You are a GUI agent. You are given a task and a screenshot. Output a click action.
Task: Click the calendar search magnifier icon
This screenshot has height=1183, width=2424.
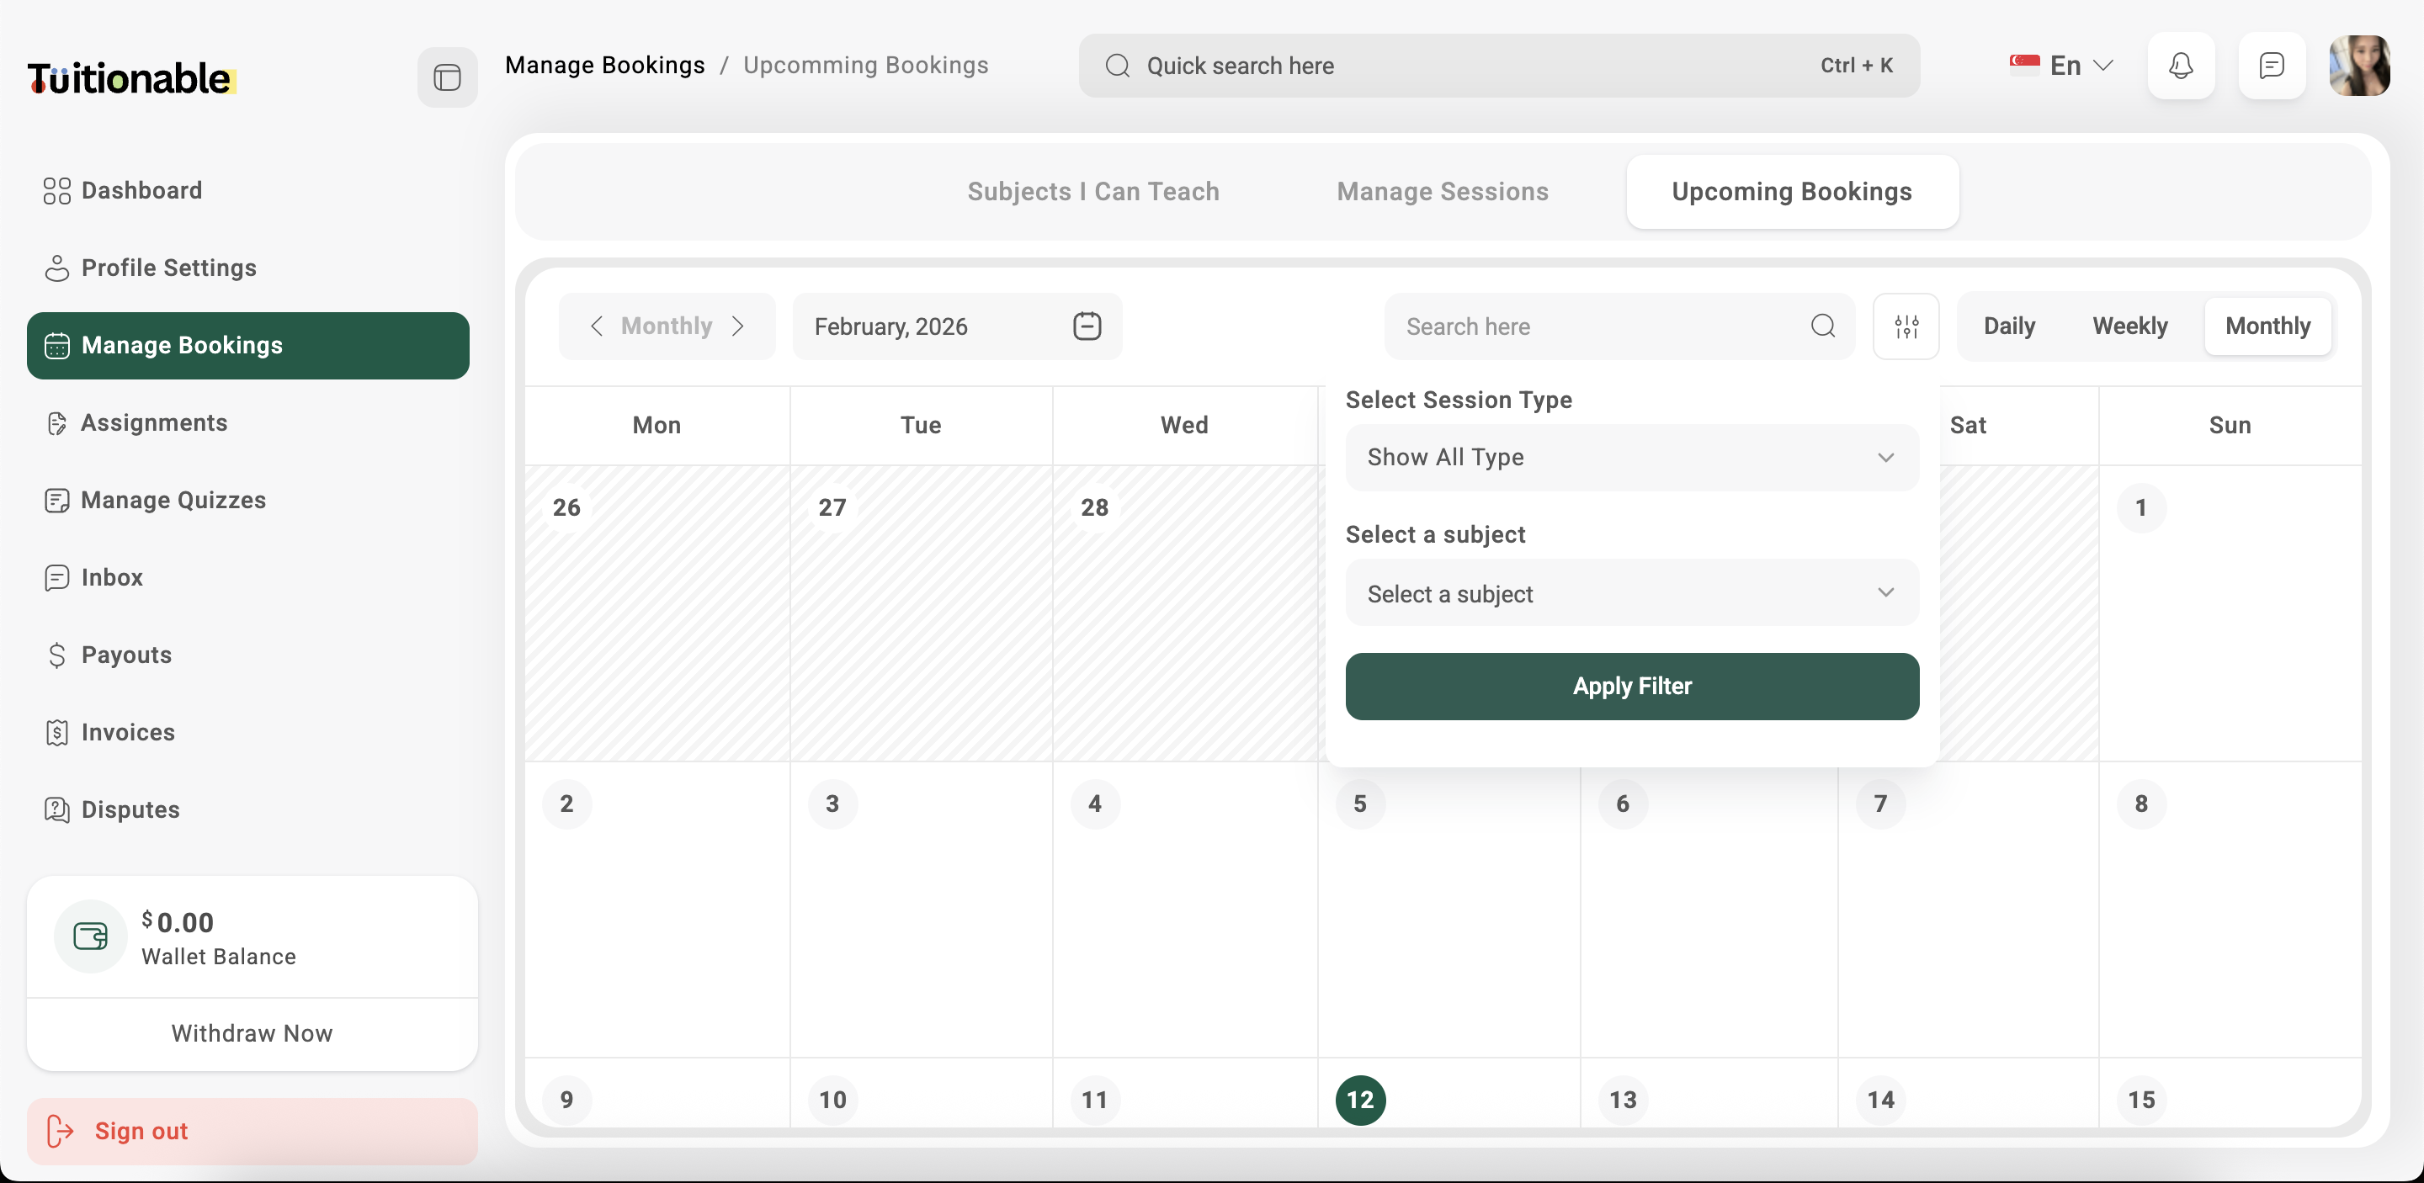pyautogui.click(x=1823, y=326)
